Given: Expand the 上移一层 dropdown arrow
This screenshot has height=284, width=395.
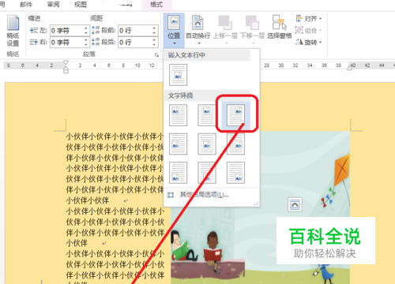Looking at the screenshot, I should [x=226, y=43].
